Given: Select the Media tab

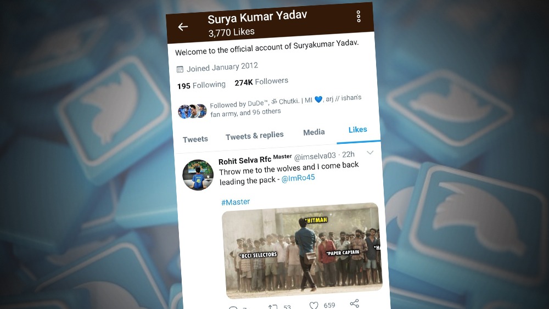Looking at the screenshot, I should [x=313, y=132].
